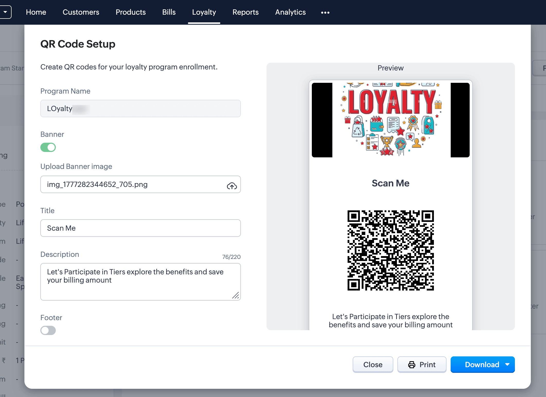Screen dimensions: 546x397
Task: Disable the Banner toggle
Action: [48, 147]
